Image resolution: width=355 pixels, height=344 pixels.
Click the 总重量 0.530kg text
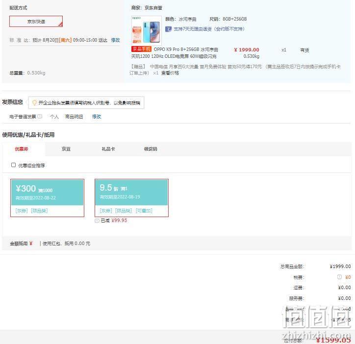pyautogui.click(x=27, y=73)
